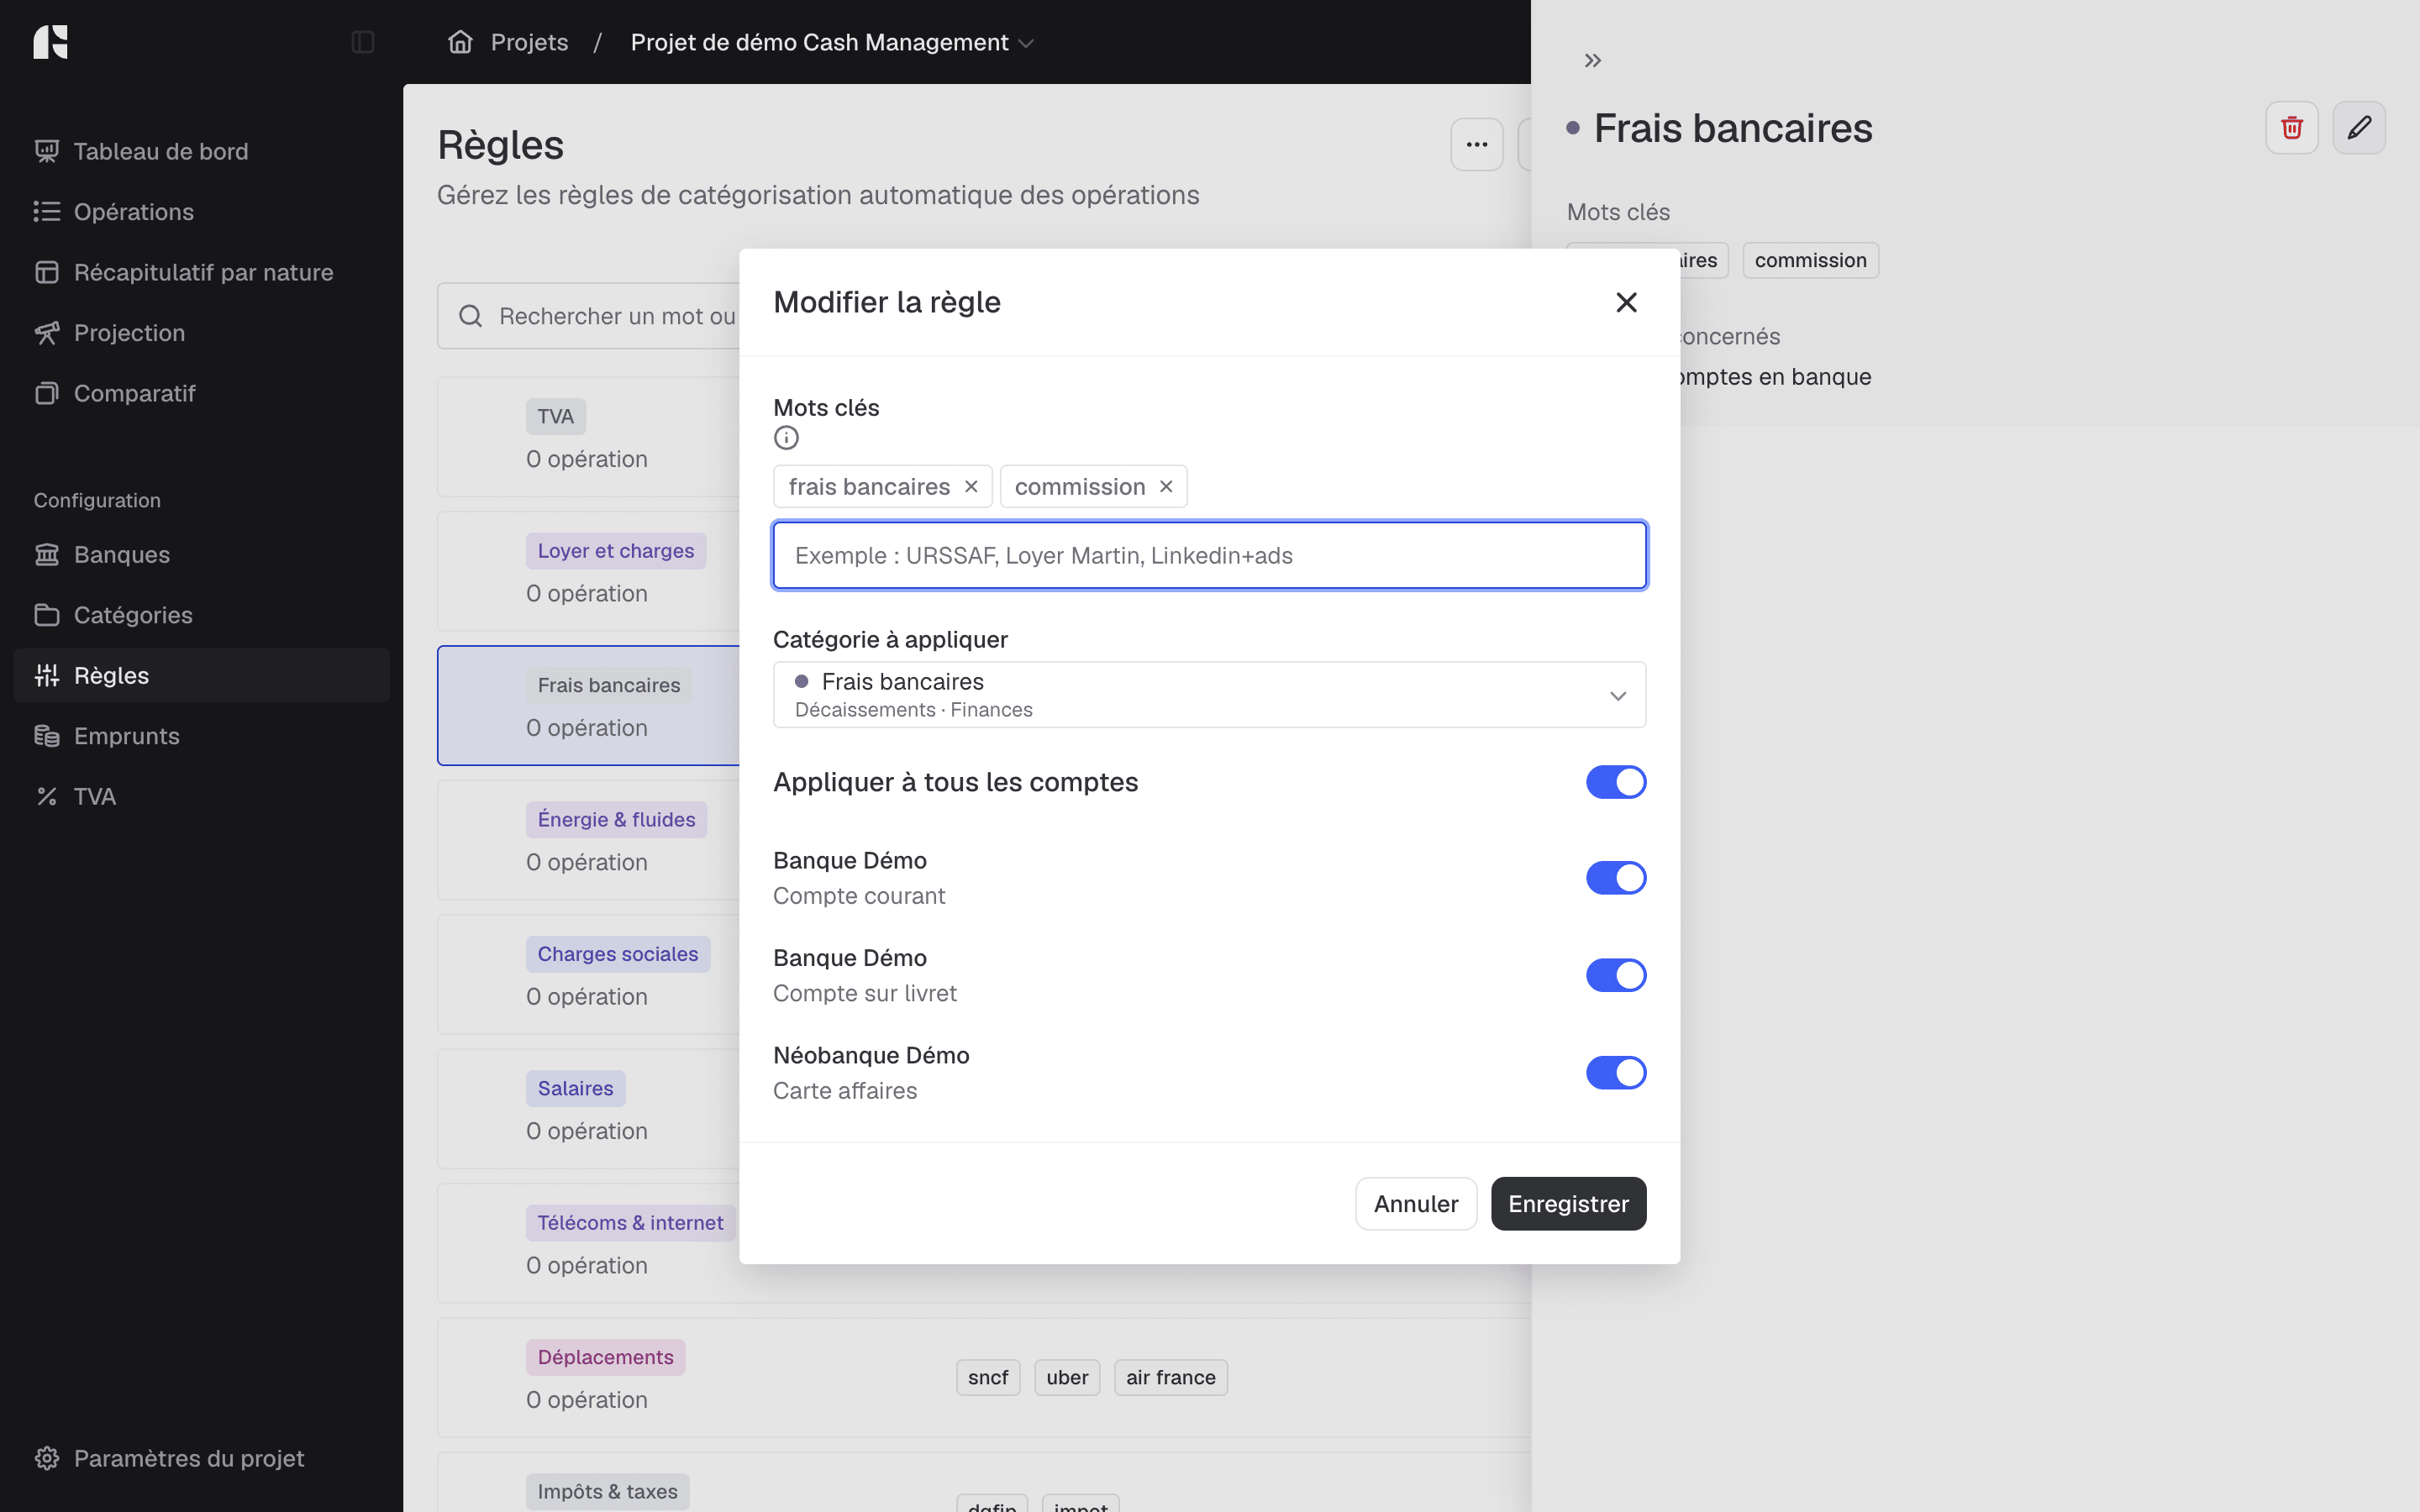Screen dimensions: 2420x1512
Task: Click the Enregistrer button
Action: [x=1568, y=1203]
